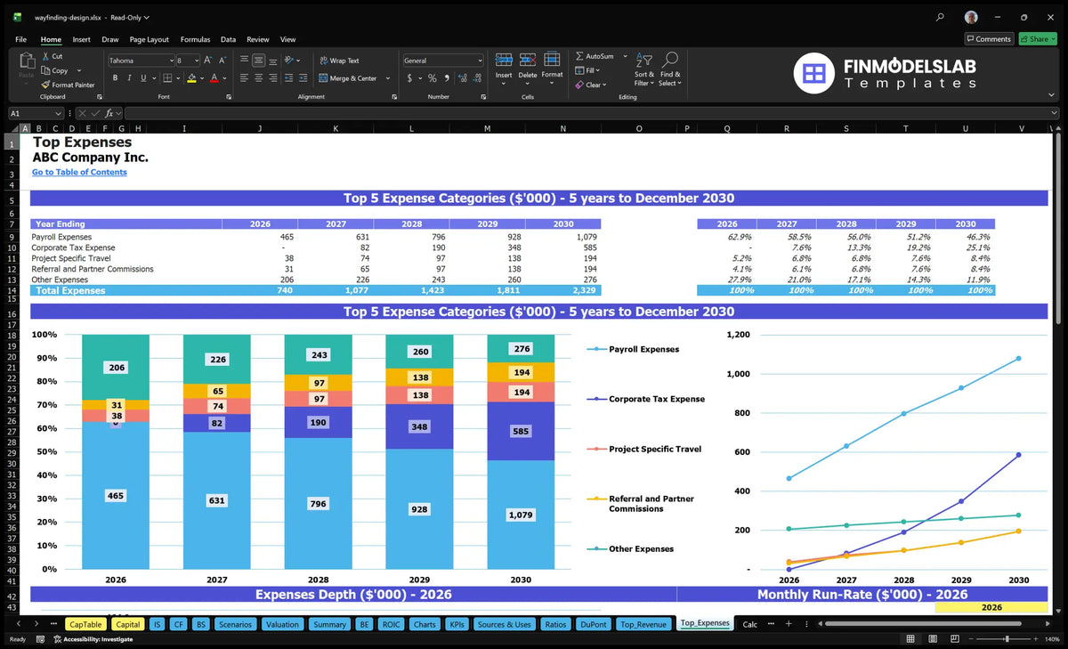Viewport: 1068px width, 649px height.
Task: Click the Paste clipboard icon
Action: (26, 62)
